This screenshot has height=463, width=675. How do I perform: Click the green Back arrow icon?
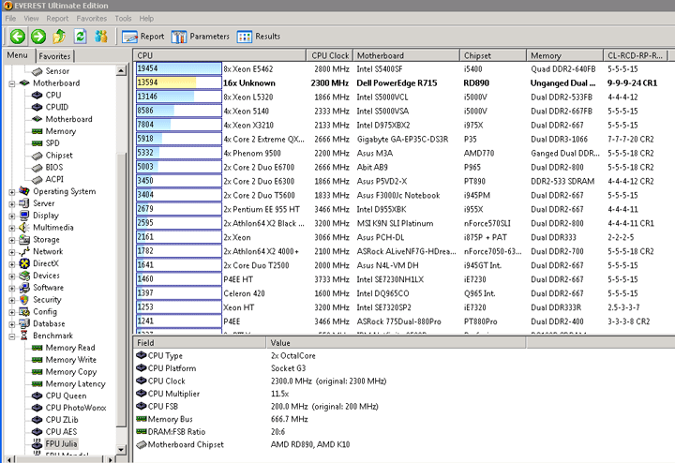[18, 37]
